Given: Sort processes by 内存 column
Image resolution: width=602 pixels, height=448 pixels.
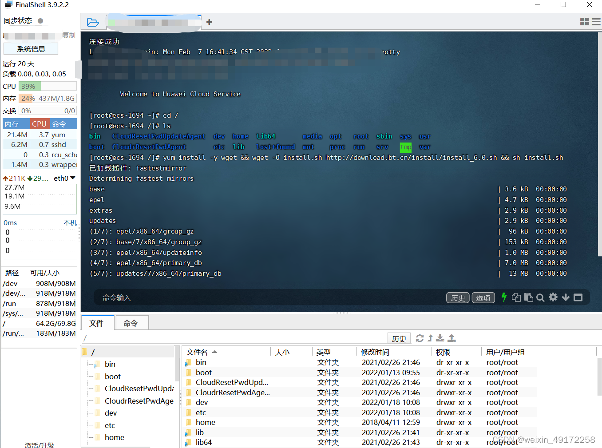Looking at the screenshot, I should coord(16,124).
